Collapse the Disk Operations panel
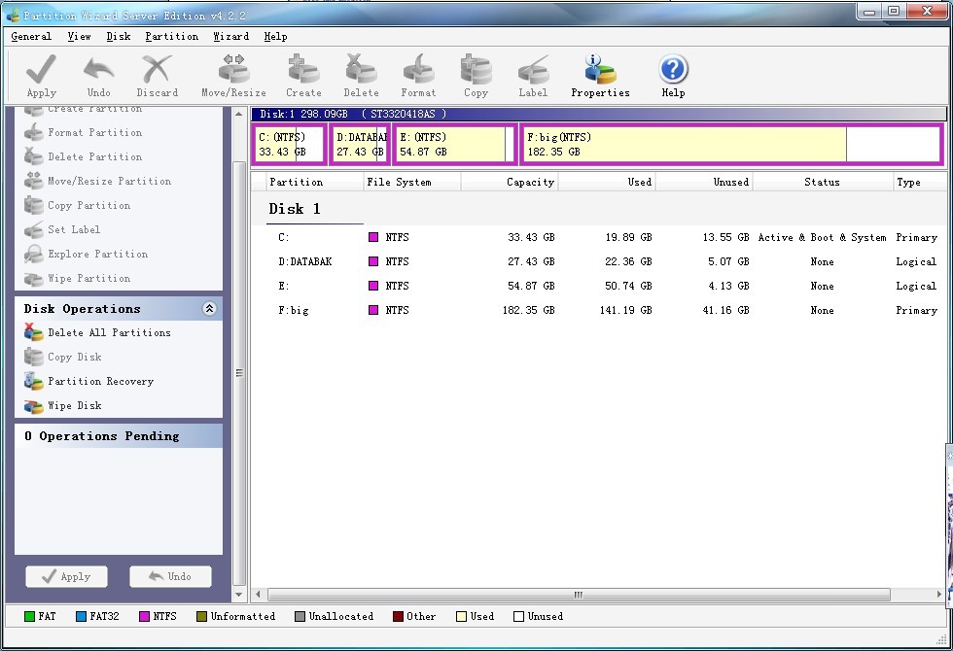Viewport: 953px width, 651px height. pyautogui.click(x=209, y=309)
